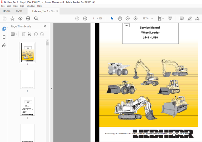Viewport: 202px width, 142px height.
Task: Click the Save file icon
Action: click(x=4, y=18)
